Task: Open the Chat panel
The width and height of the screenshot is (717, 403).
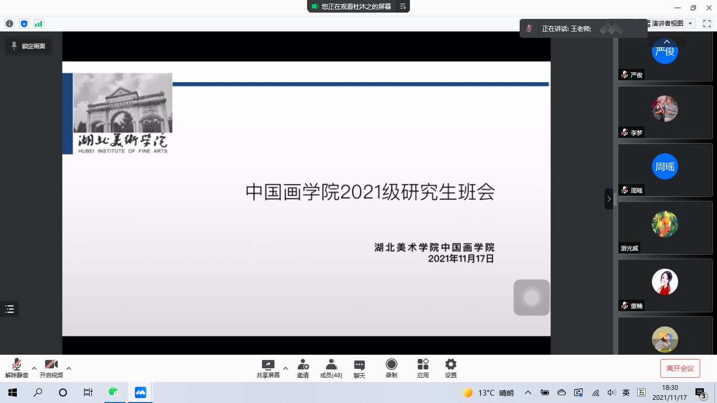Action: click(x=360, y=368)
